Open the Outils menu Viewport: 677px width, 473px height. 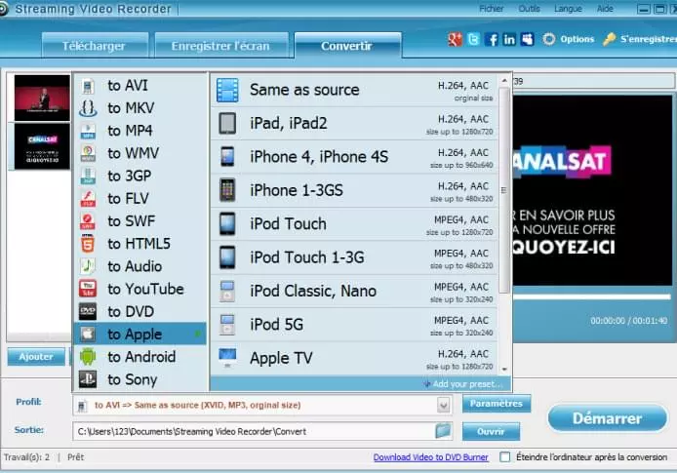pyautogui.click(x=529, y=9)
